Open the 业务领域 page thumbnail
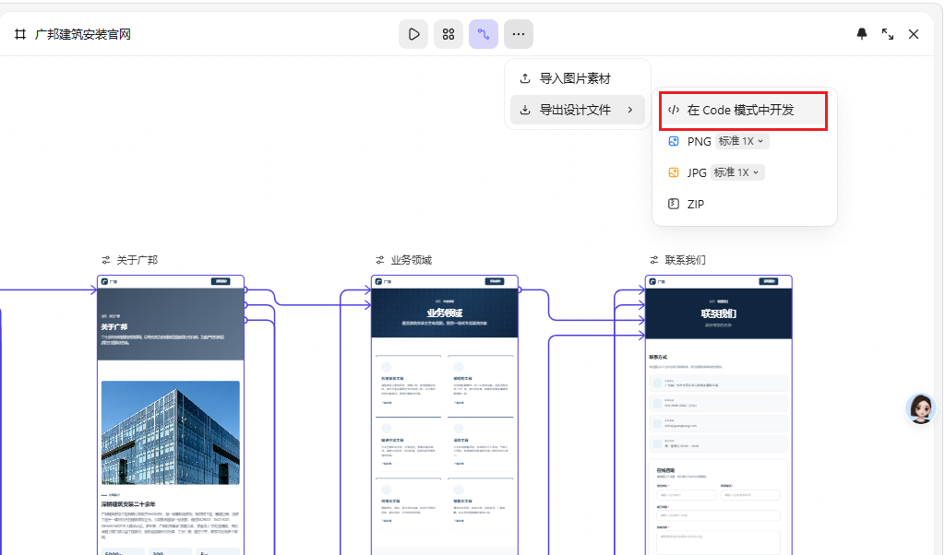The height and width of the screenshot is (555, 945). (x=445, y=415)
